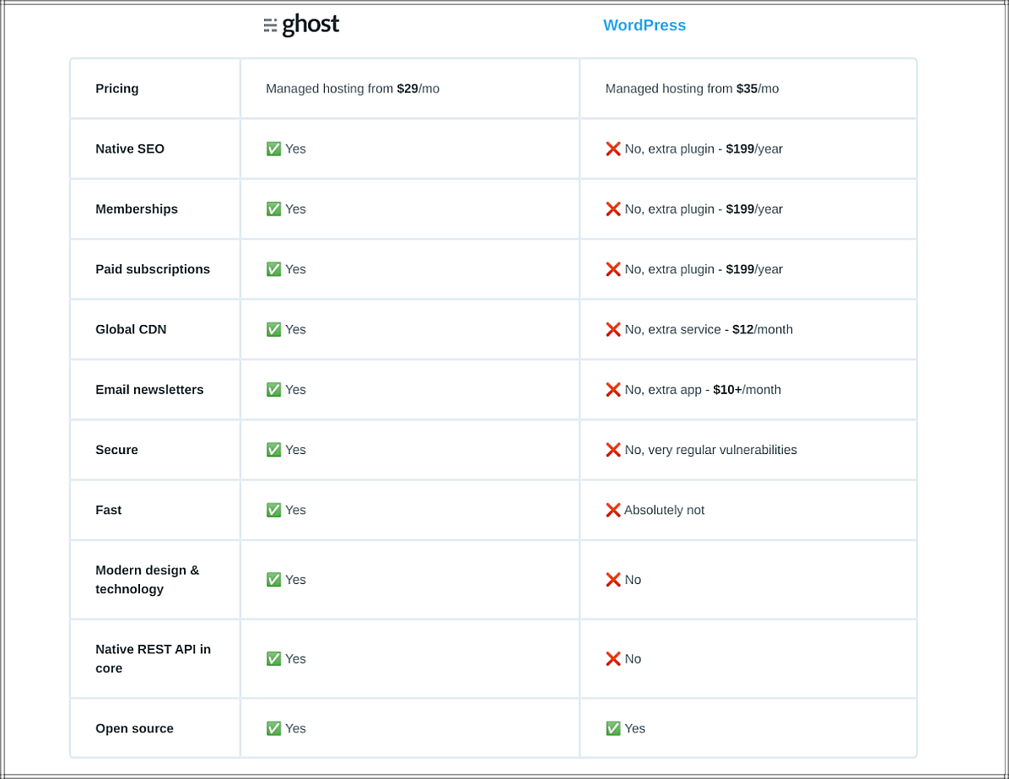This screenshot has width=1009, height=779.
Task: Click green checkmark in Ghost Paid subscriptions row
Action: coord(273,269)
